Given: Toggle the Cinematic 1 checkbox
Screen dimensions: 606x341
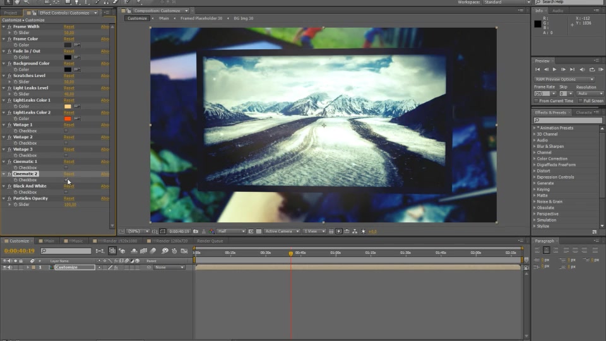Looking at the screenshot, I should point(66,168).
